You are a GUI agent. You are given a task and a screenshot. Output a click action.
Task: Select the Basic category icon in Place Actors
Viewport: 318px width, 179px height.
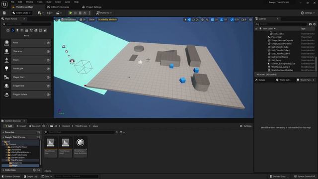(13, 30)
